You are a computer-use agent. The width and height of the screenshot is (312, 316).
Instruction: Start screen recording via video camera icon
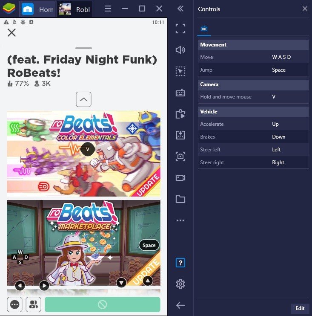click(x=180, y=178)
